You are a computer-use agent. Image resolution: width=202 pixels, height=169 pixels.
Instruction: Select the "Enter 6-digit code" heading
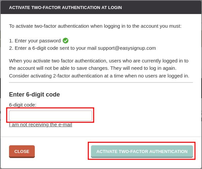pyautogui.click(x=34, y=95)
